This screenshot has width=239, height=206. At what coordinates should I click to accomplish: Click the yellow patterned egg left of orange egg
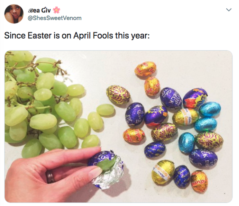tap(118, 95)
